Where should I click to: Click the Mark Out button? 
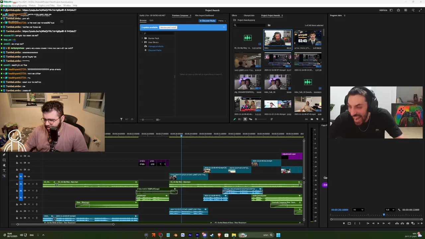[x=360, y=223]
